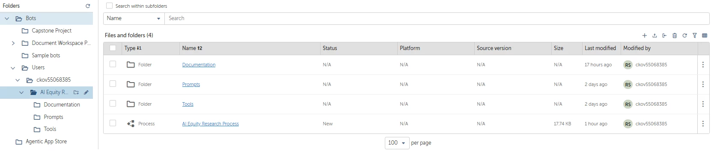717x157 pixels.
Task: Collapse the ckov55068385 tree node
Action: click(x=18, y=80)
